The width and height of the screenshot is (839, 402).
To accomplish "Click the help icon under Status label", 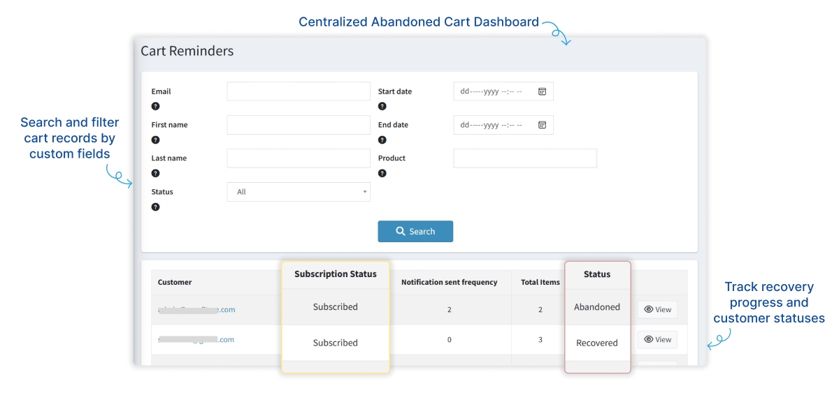I will click(155, 207).
